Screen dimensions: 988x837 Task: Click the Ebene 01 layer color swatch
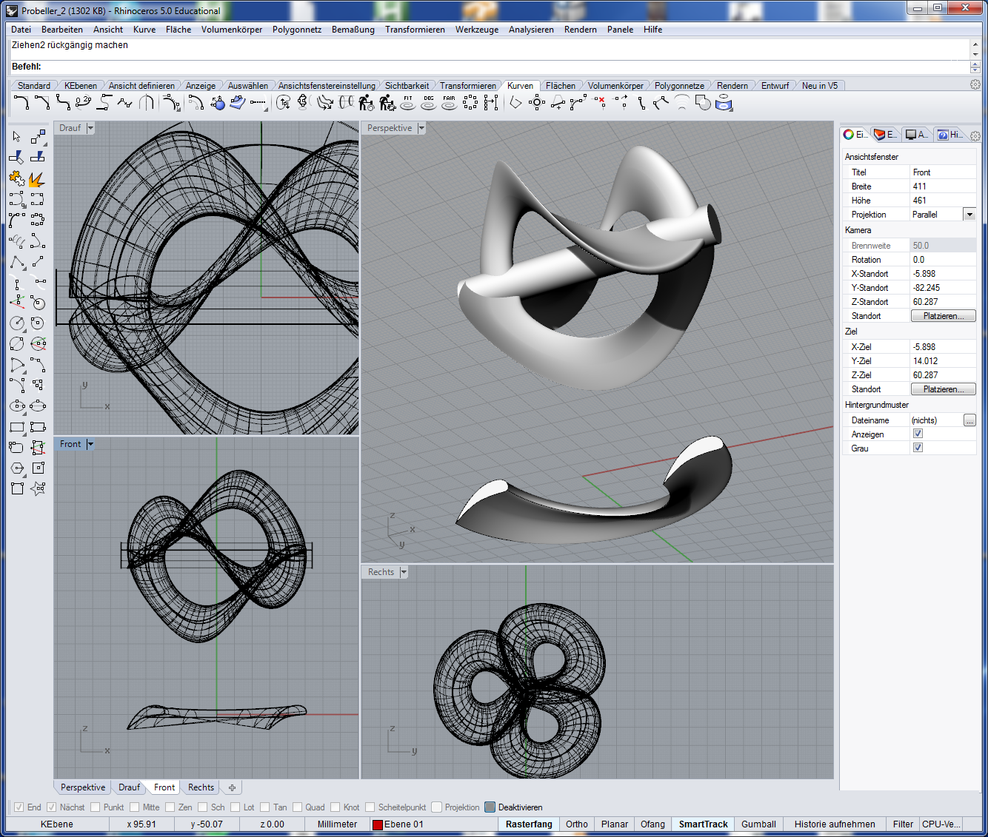pyautogui.click(x=378, y=824)
